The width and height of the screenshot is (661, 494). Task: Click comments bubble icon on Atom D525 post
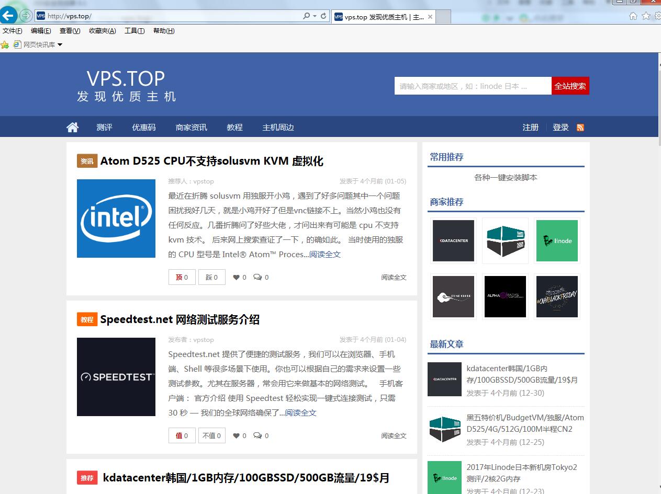(x=257, y=277)
